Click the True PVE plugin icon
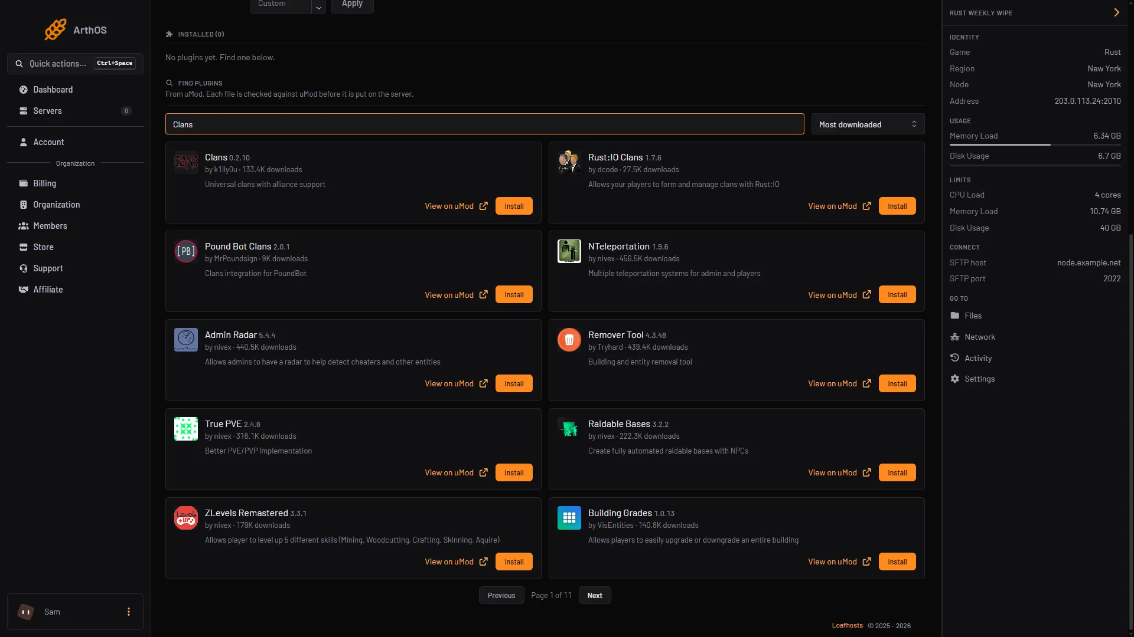Image resolution: width=1134 pixels, height=637 pixels. (186, 429)
